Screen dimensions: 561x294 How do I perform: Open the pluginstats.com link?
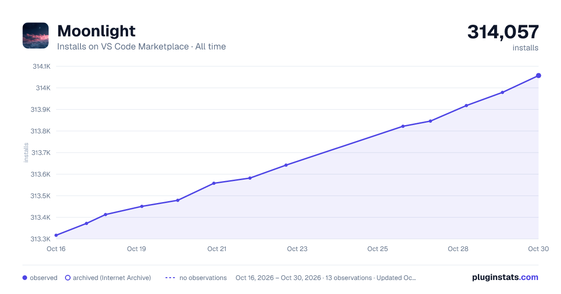pos(505,277)
